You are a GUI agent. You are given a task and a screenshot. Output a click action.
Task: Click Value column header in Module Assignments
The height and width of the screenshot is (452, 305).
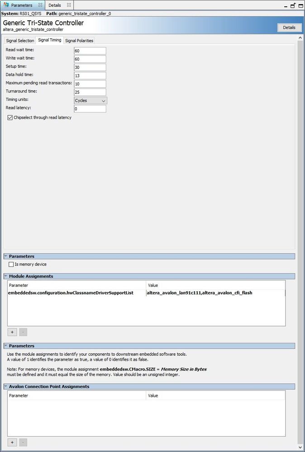click(x=216, y=285)
